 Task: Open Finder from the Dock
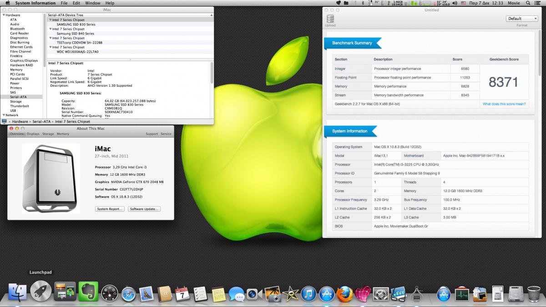(x=17, y=292)
